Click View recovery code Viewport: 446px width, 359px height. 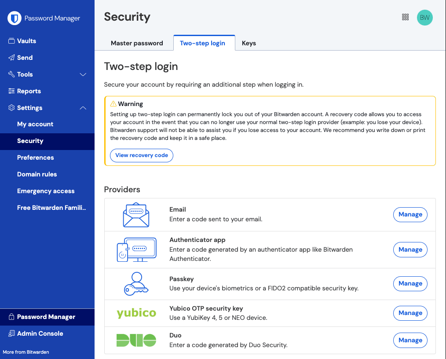pyautogui.click(x=141, y=155)
